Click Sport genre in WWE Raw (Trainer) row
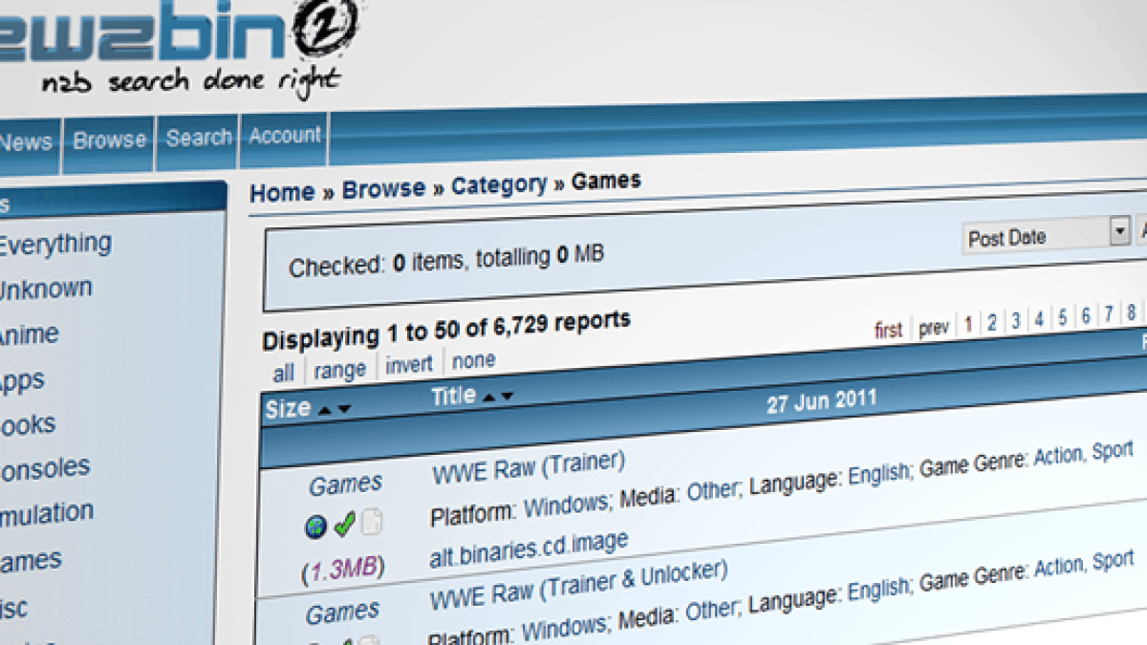Viewport: 1147px width, 645px height. coord(1113,451)
